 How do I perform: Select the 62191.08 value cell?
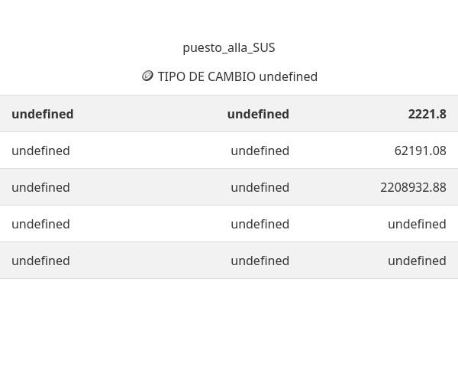(420, 151)
